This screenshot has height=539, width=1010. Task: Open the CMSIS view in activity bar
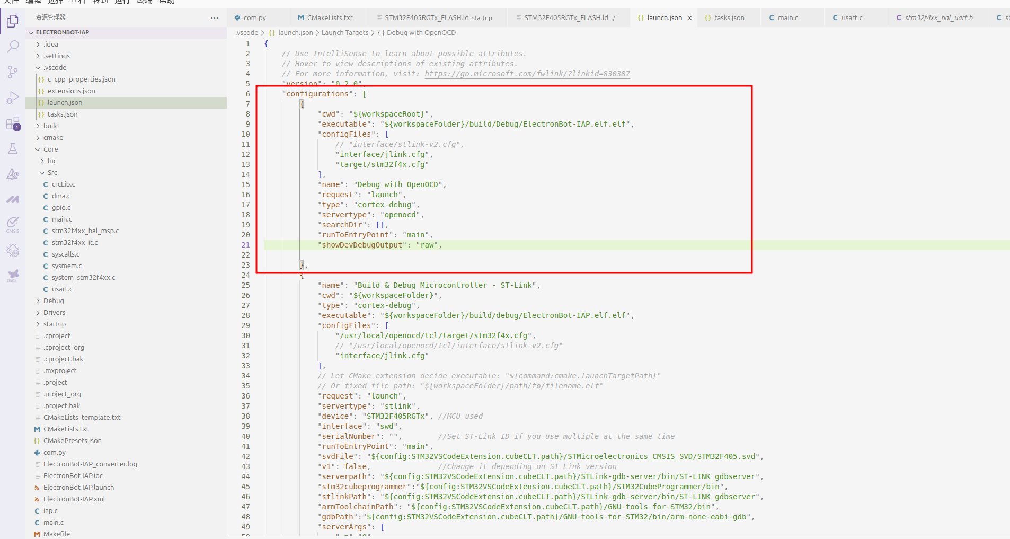tap(13, 224)
